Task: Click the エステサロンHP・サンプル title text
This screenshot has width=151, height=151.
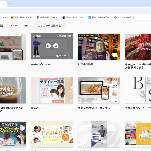Action: coord(94,108)
